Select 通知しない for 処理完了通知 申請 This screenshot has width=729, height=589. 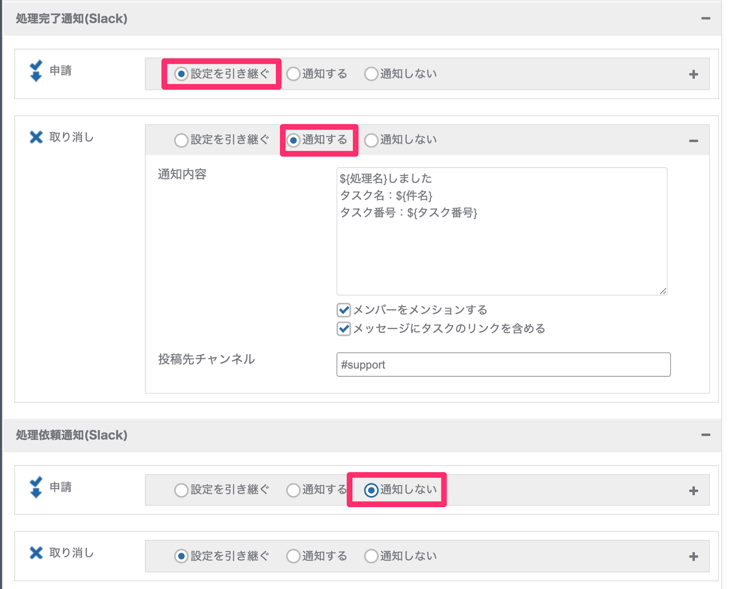click(x=371, y=74)
